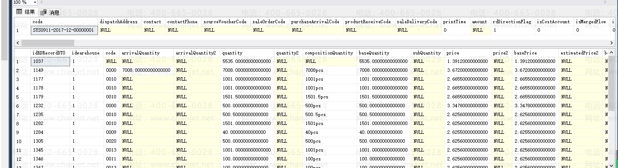Click the compositionQuantity cell 7008pcs
The image size is (618, 168).
330,70
